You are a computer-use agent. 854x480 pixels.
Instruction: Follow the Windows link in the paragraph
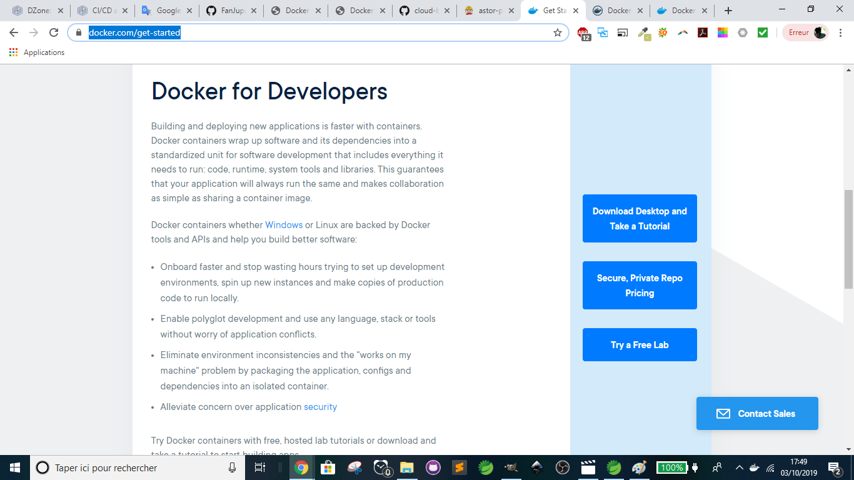click(x=284, y=225)
